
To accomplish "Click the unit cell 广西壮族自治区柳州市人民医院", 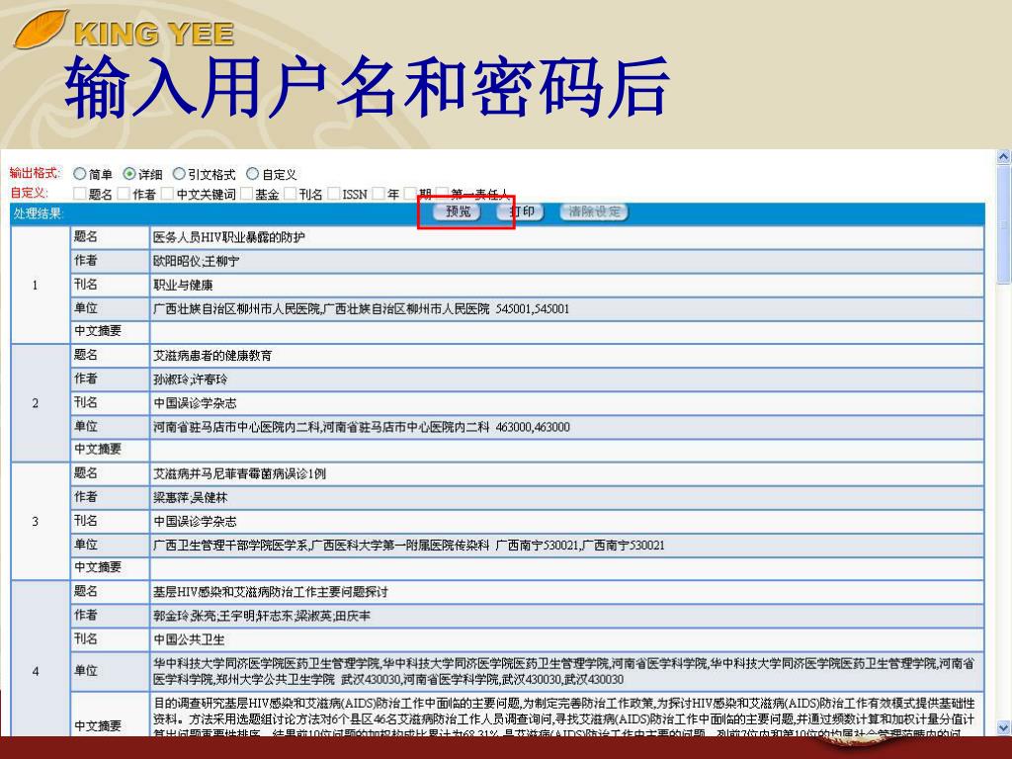I will tap(566, 308).
